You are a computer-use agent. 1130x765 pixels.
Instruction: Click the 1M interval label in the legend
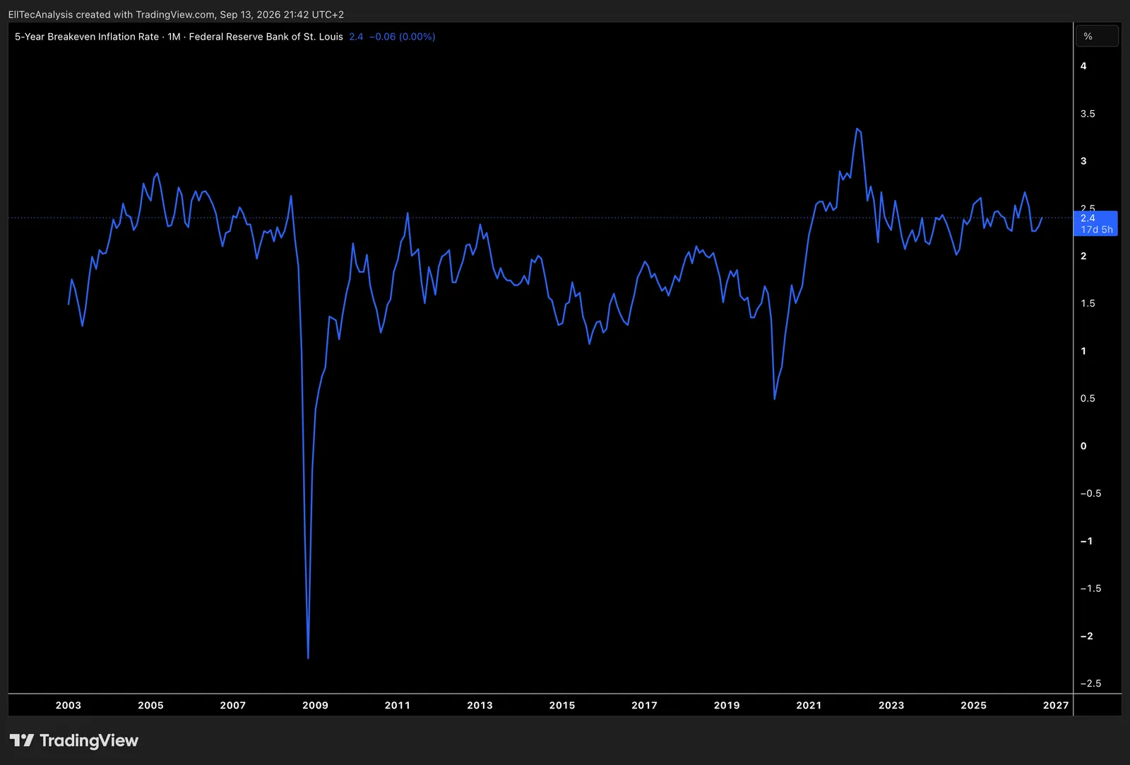(x=174, y=37)
